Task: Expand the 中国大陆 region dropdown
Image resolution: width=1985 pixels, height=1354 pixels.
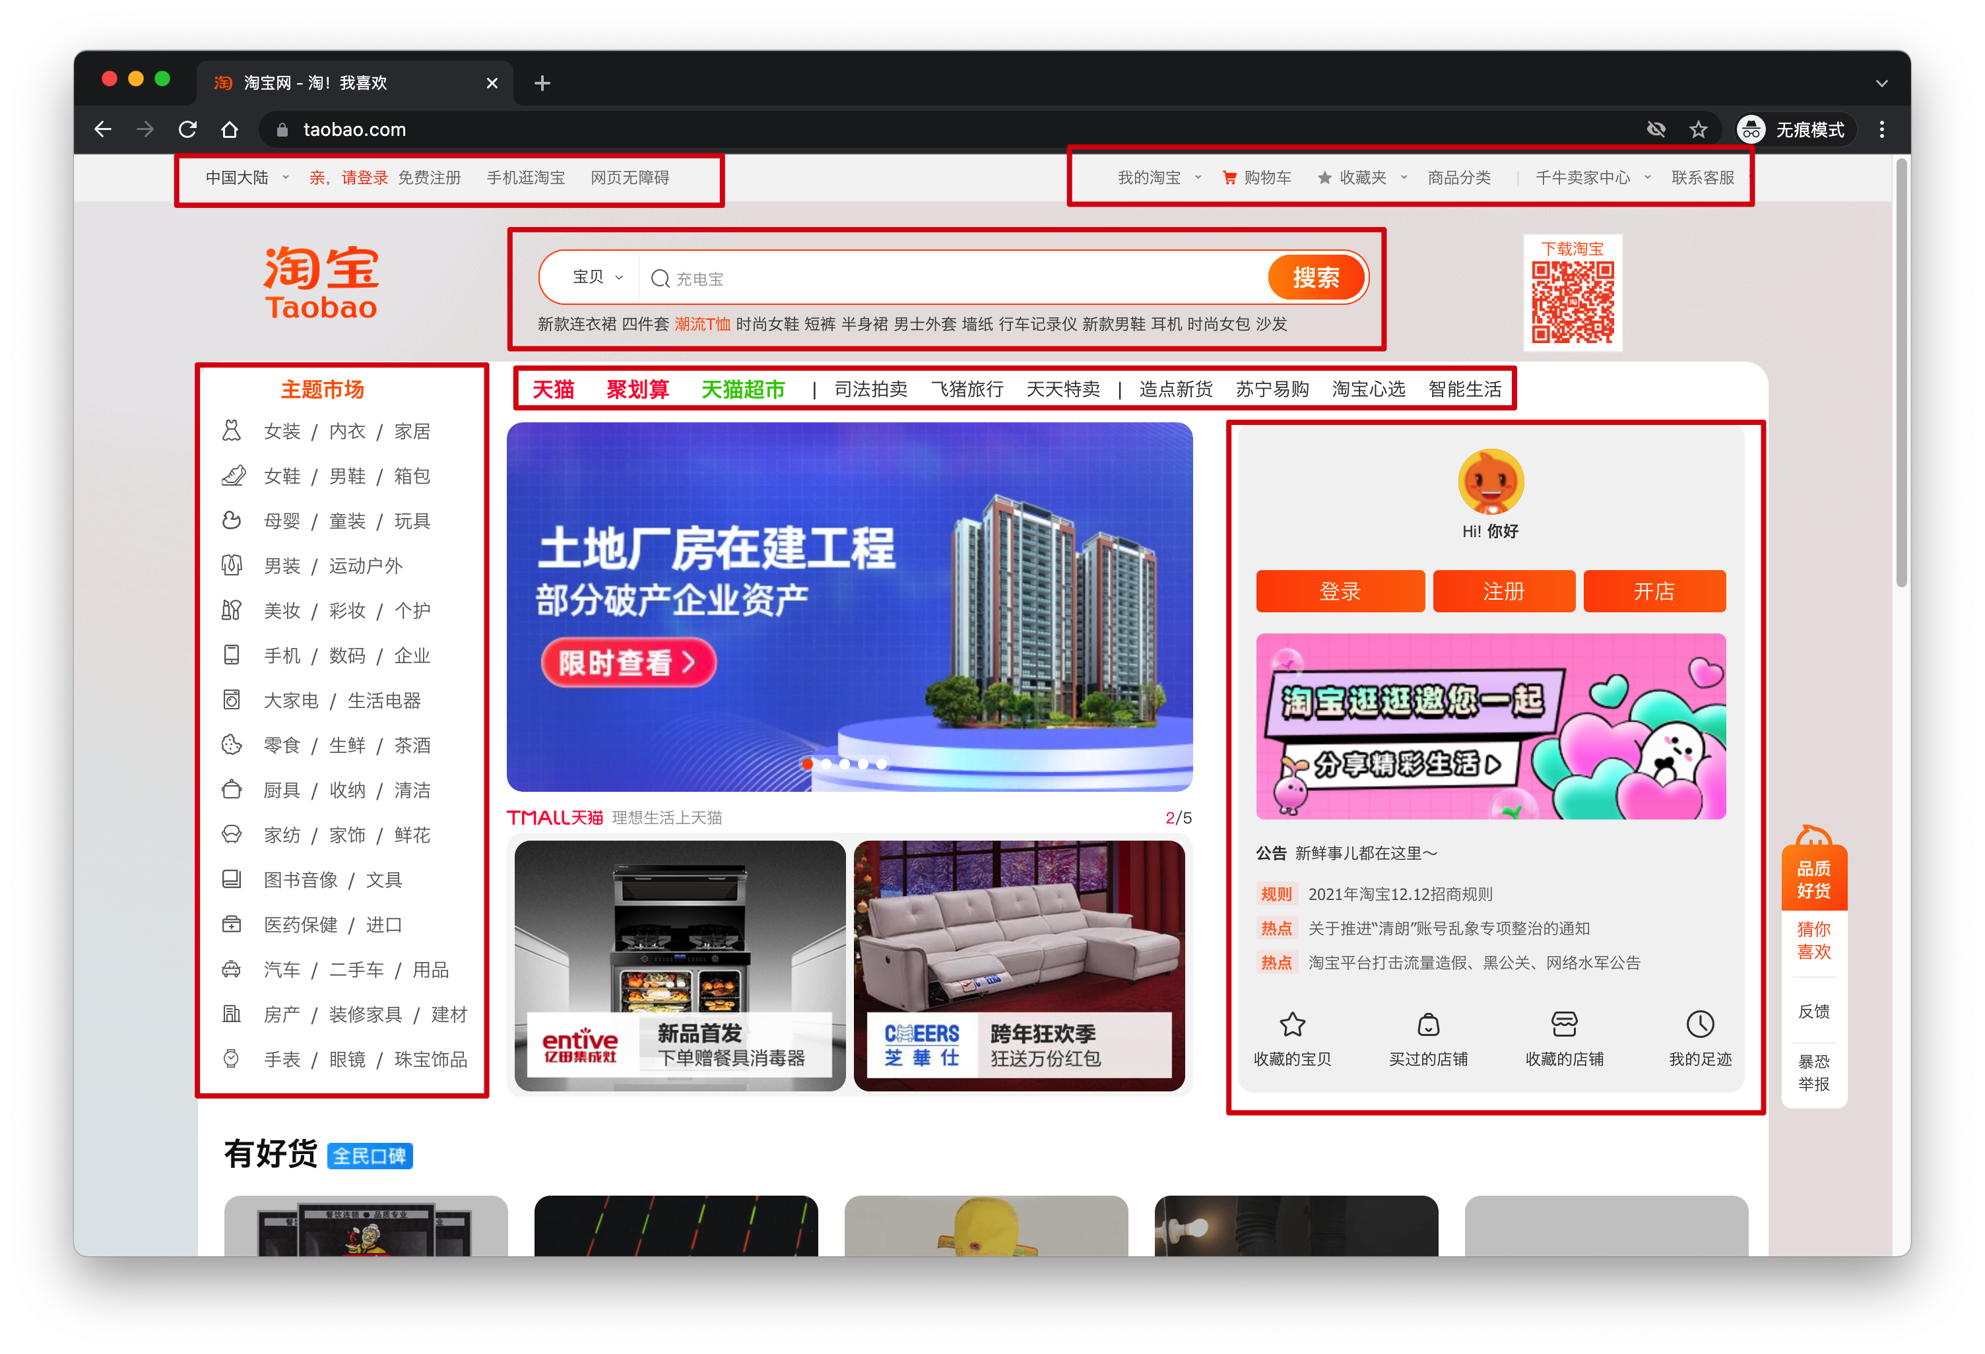Action: 247,177
